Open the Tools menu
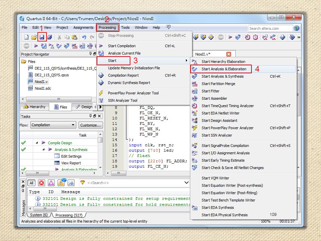This screenshot has height=241, width=321. [125, 27]
